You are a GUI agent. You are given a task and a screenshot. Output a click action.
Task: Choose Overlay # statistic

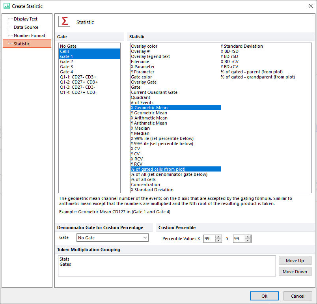(176, 51)
